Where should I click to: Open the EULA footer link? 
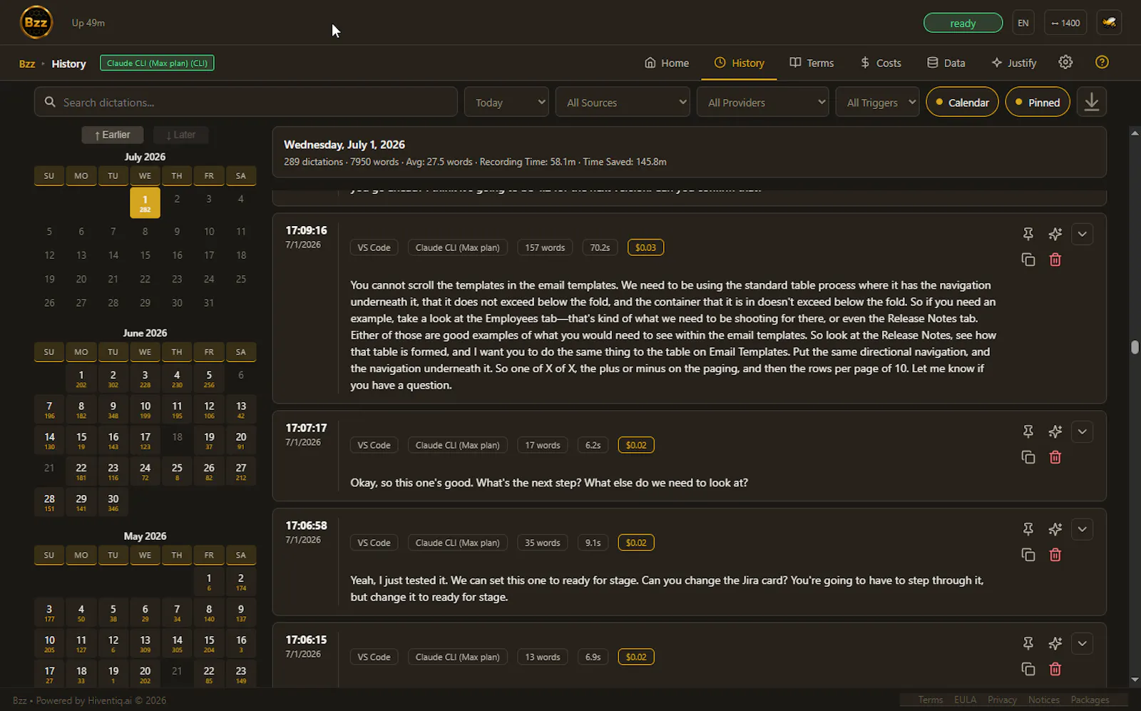click(965, 700)
